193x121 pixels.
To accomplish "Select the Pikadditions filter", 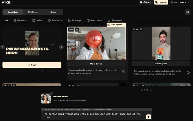I will (94, 20).
